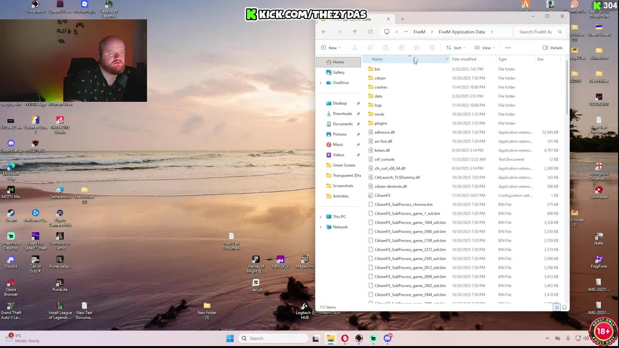
Task: Open the Discord desktop shortcut
Action: [x=11, y=261]
